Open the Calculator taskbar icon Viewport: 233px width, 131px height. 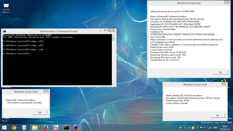[24, 128]
